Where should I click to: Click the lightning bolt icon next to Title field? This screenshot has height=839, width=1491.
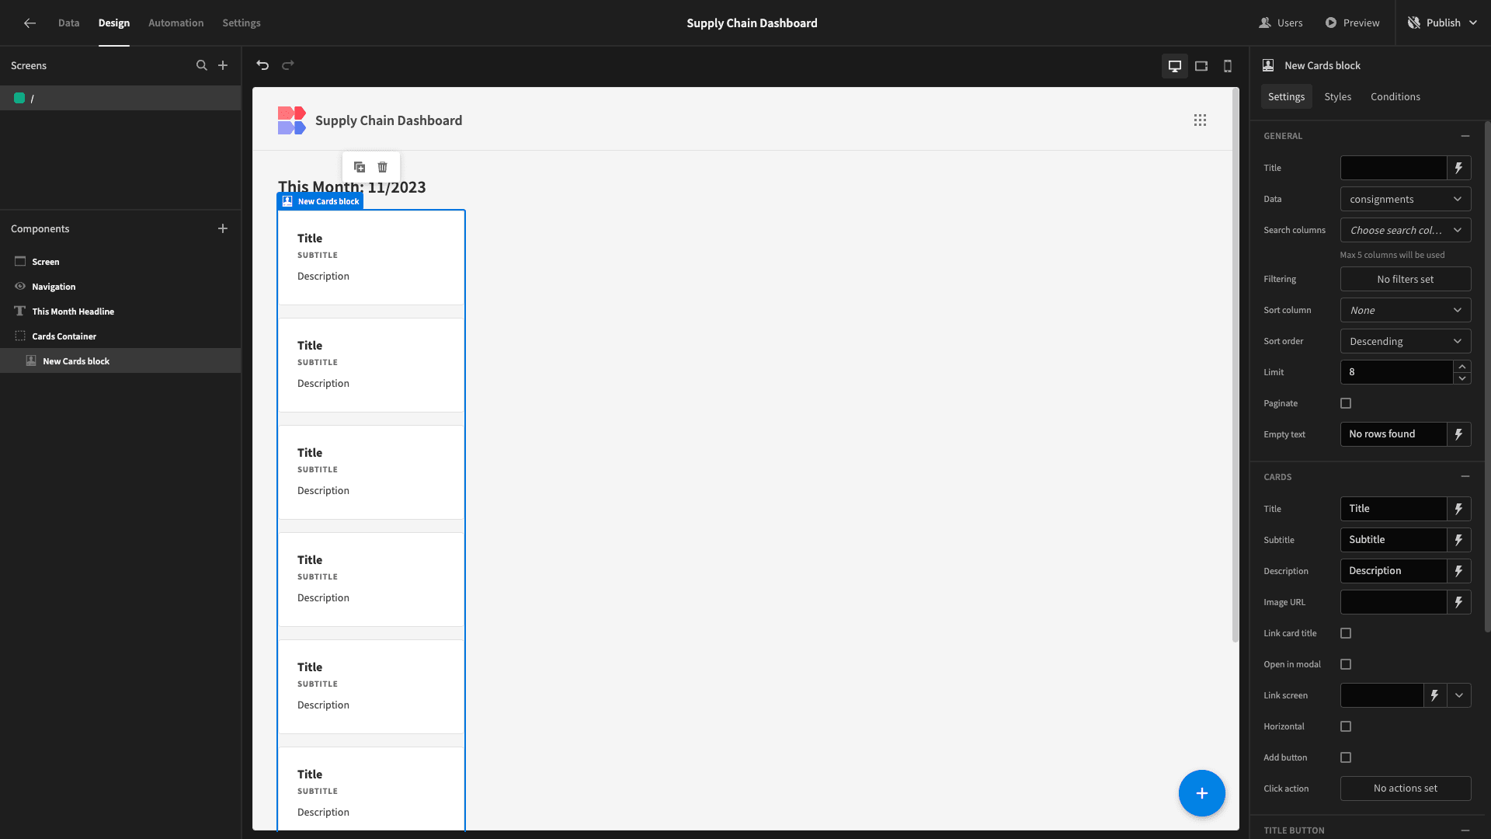coord(1458,508)
